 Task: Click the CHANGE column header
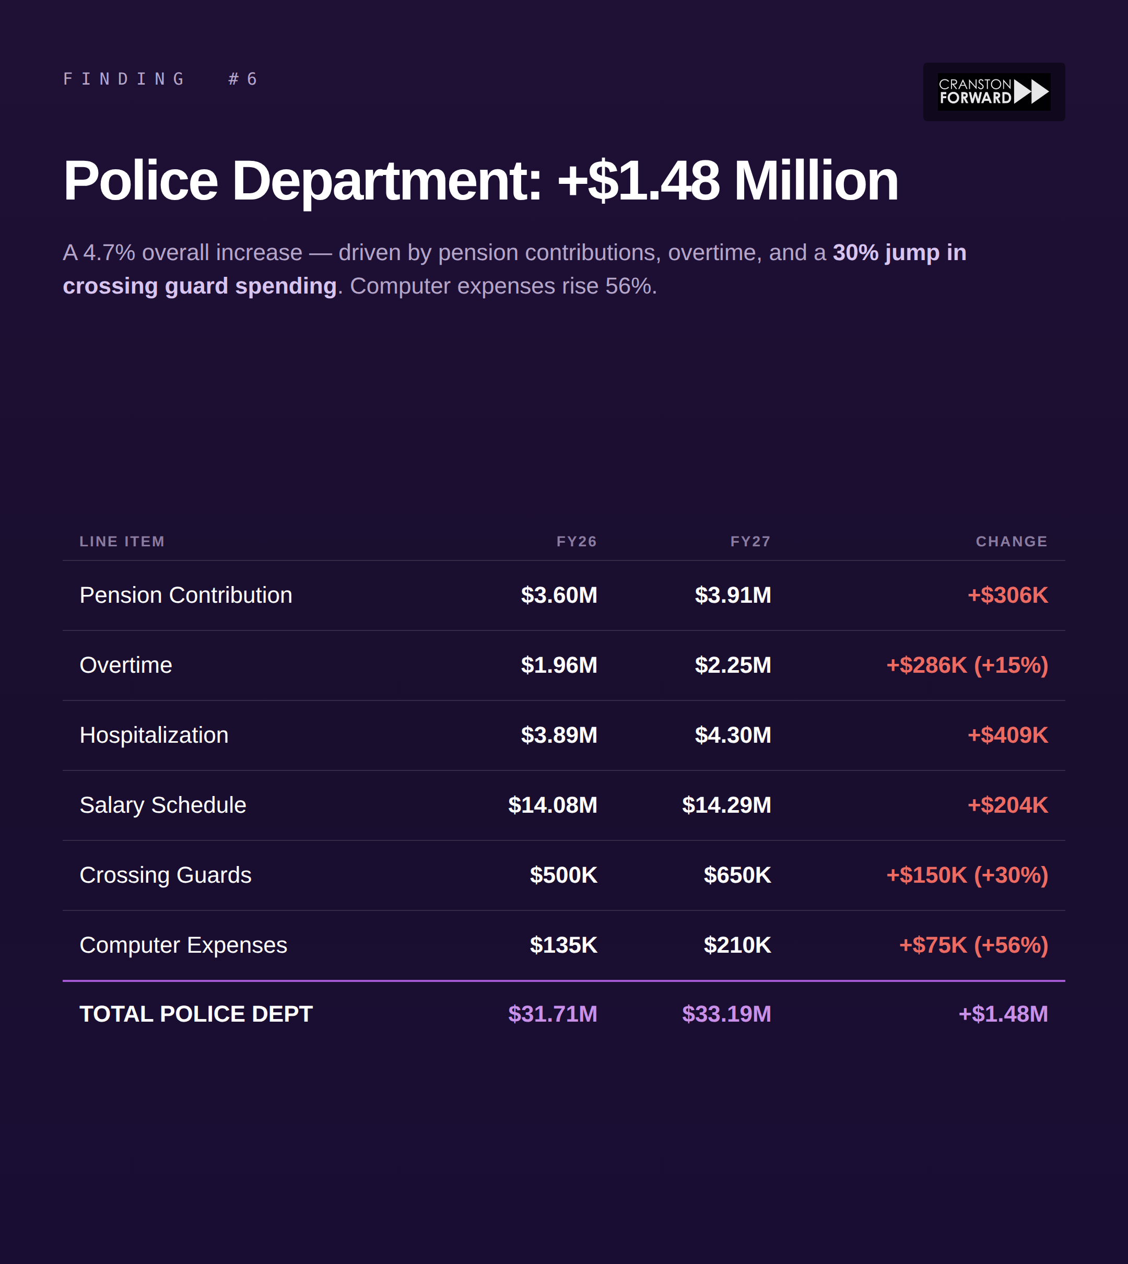(x=1011, y=541)
